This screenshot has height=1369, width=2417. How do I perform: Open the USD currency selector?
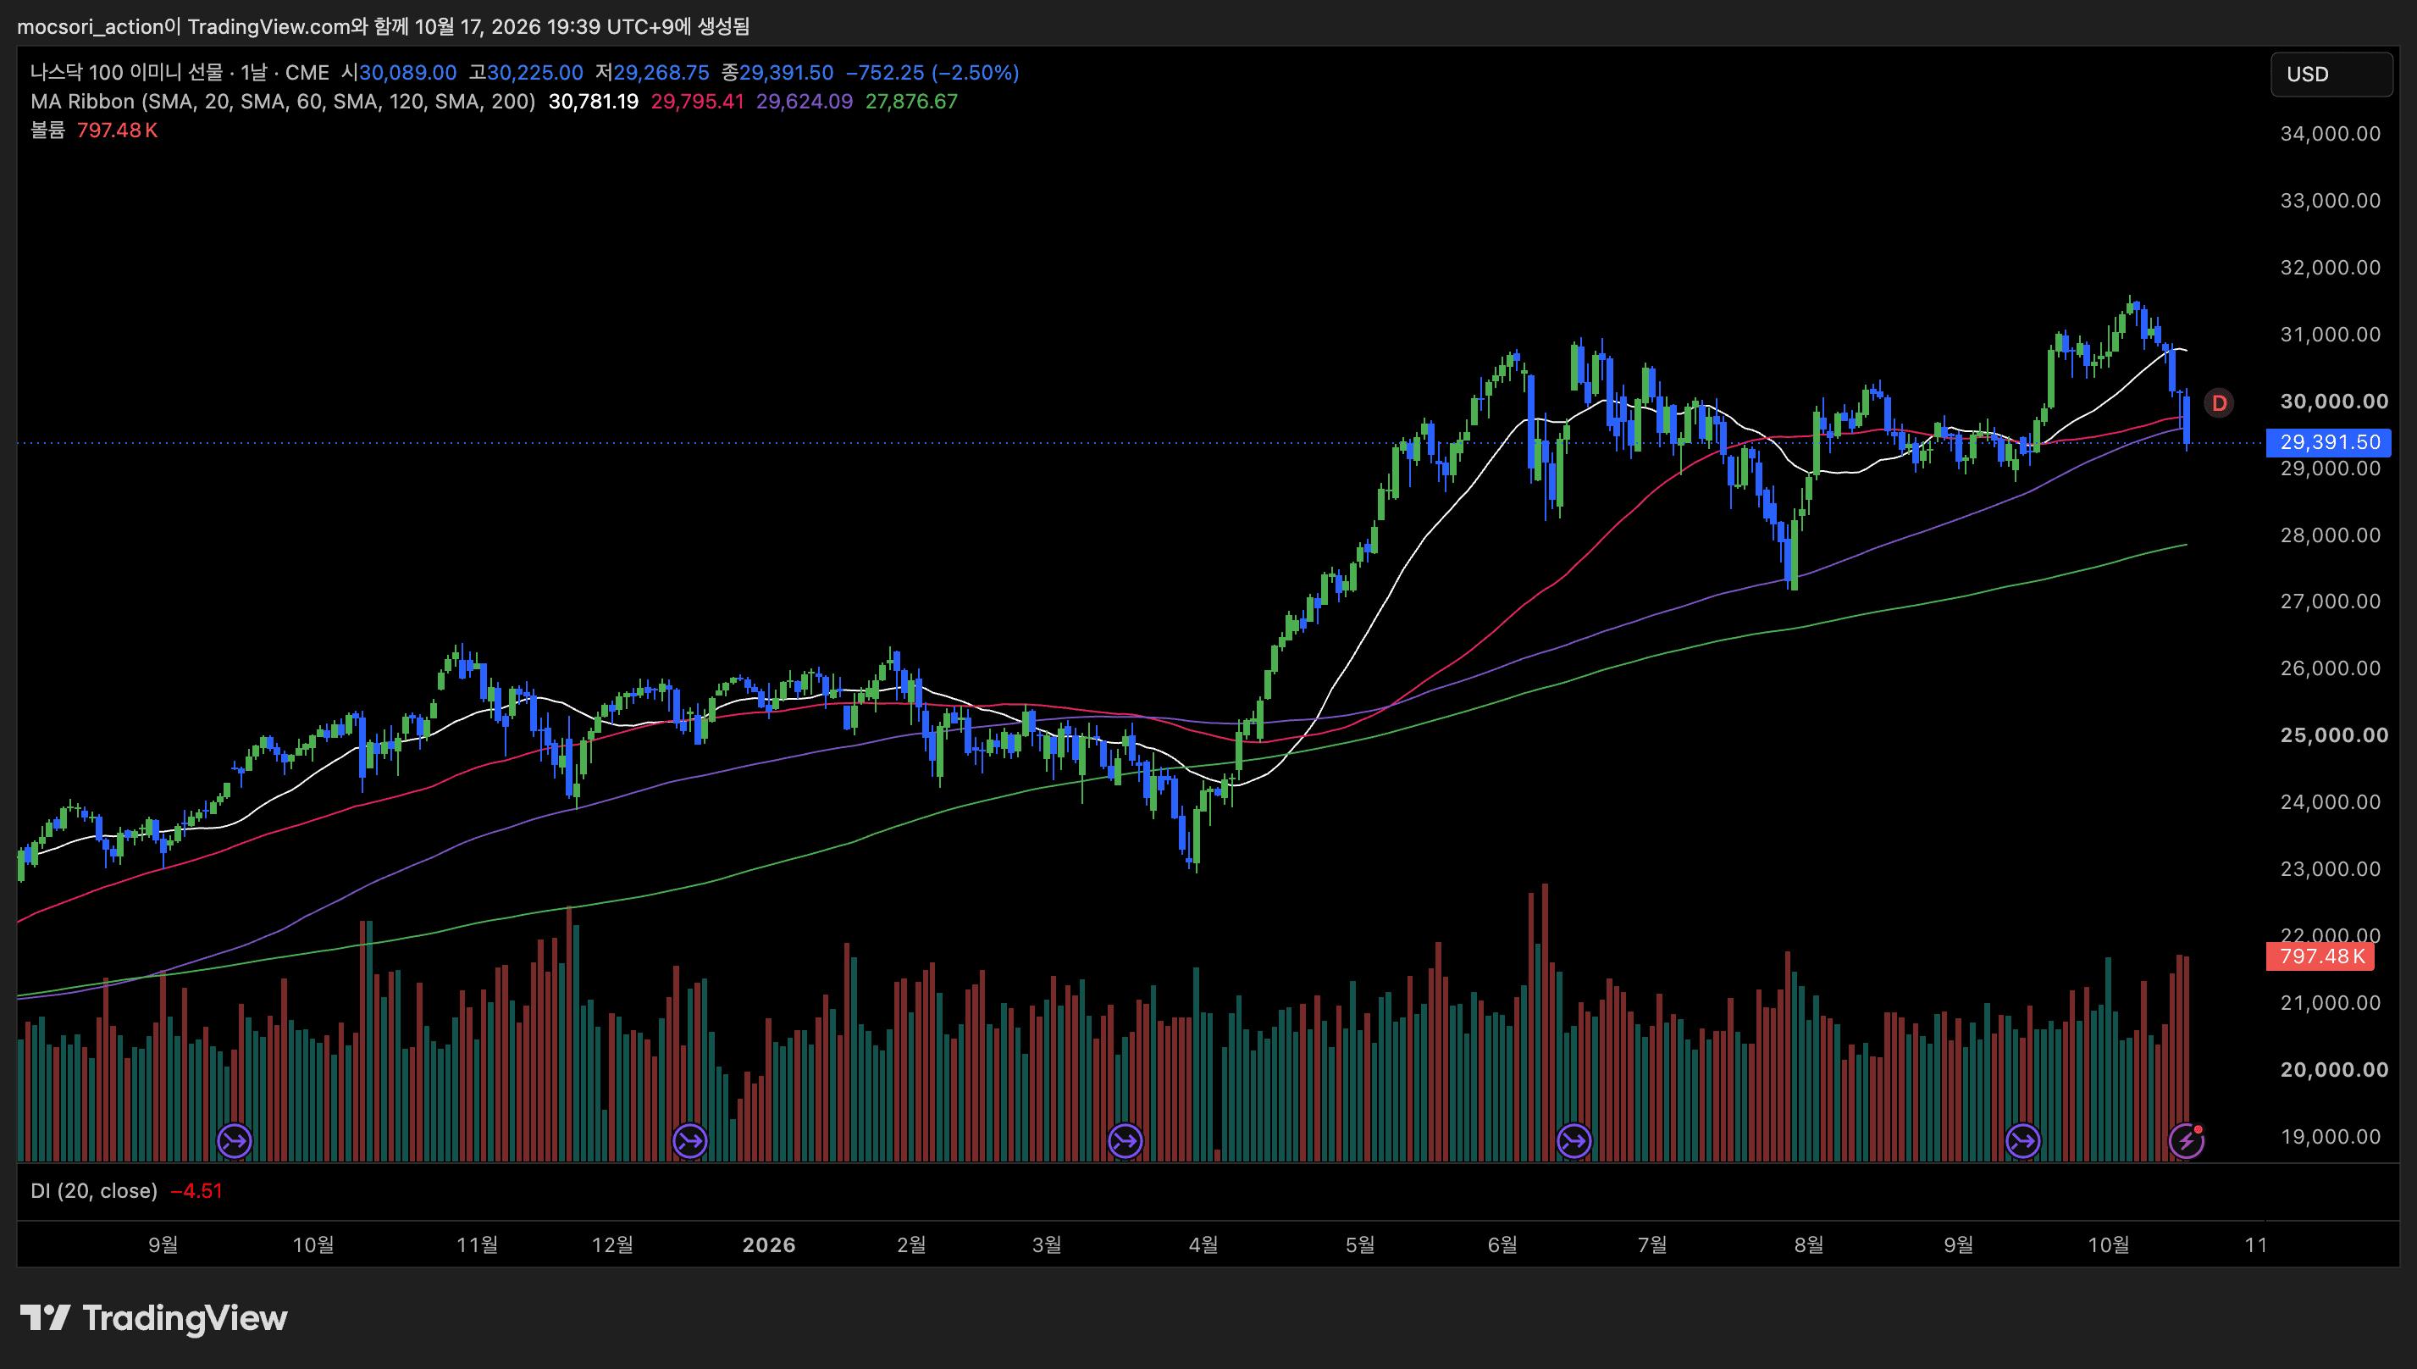pyautogui.click(x=2331, y=75)
